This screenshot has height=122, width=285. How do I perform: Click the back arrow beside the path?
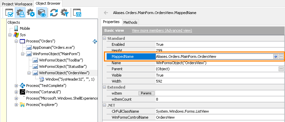point(106,13)
